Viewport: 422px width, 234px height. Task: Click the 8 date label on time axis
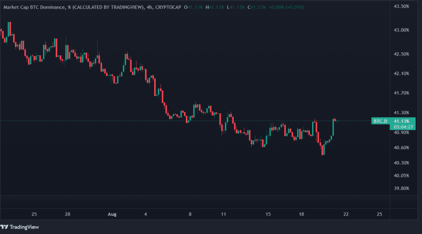[190, 214]
